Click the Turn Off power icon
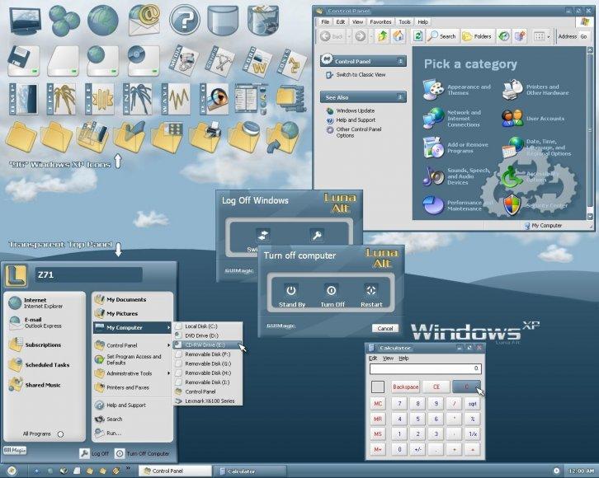599x478 pixels. coord(331,290)
